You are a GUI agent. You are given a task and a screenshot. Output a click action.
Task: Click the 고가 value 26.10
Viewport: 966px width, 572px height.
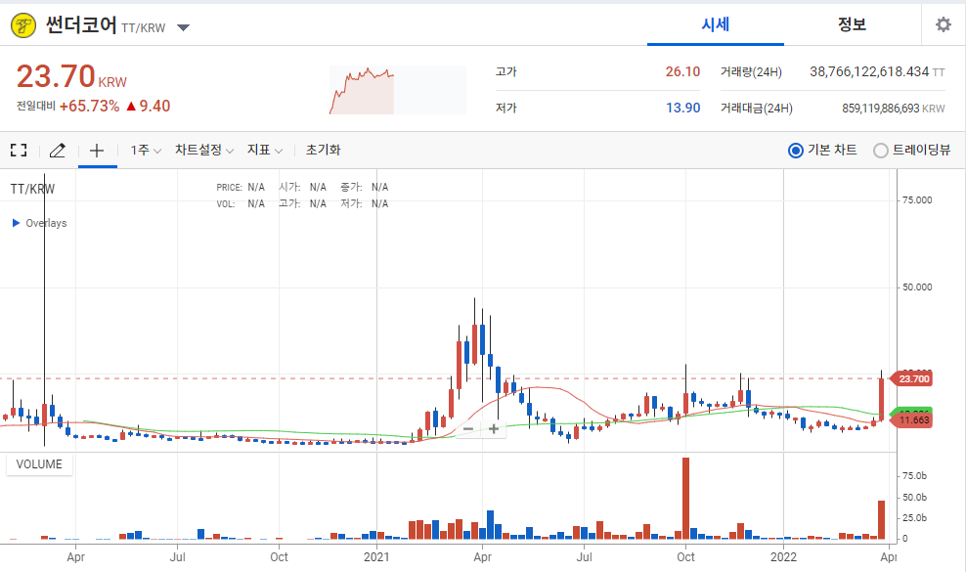682,71
